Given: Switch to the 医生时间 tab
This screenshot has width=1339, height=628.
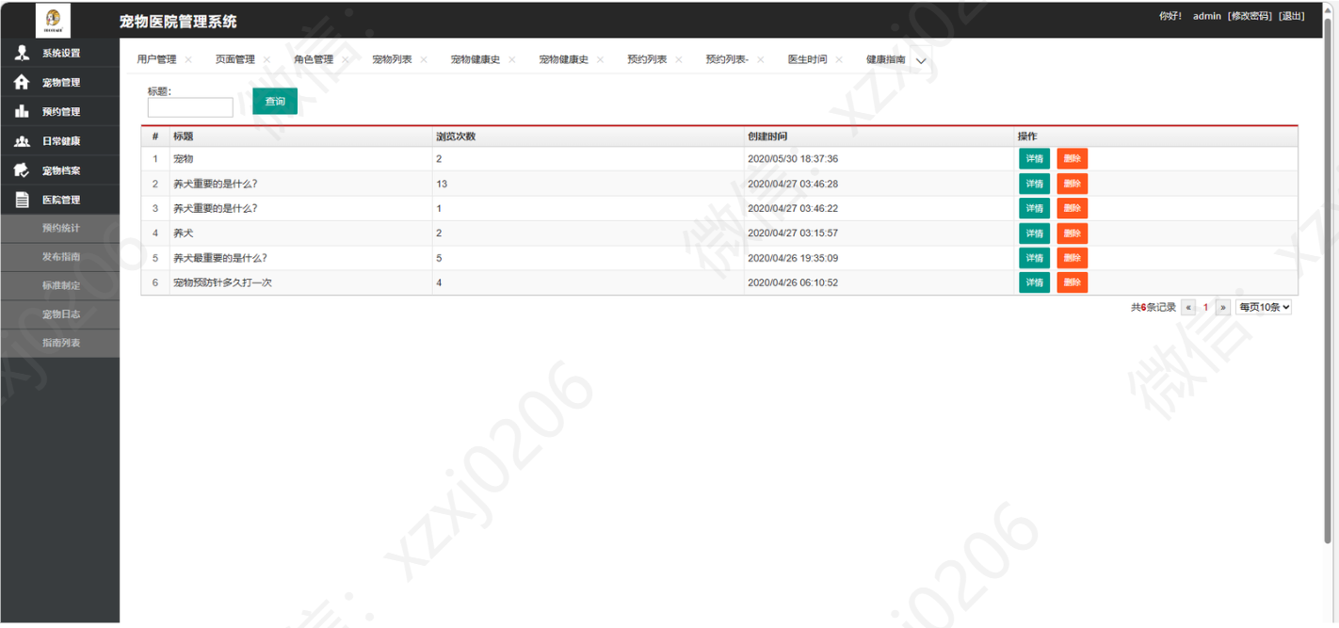Looking at the screenshot, I should pyautogui.click(x=807, y=59).
